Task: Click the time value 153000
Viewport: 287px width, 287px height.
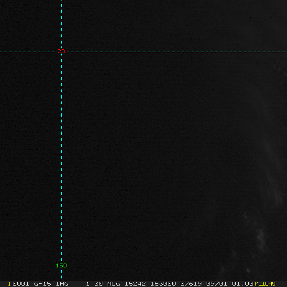Action: click(x=163, y=284)
